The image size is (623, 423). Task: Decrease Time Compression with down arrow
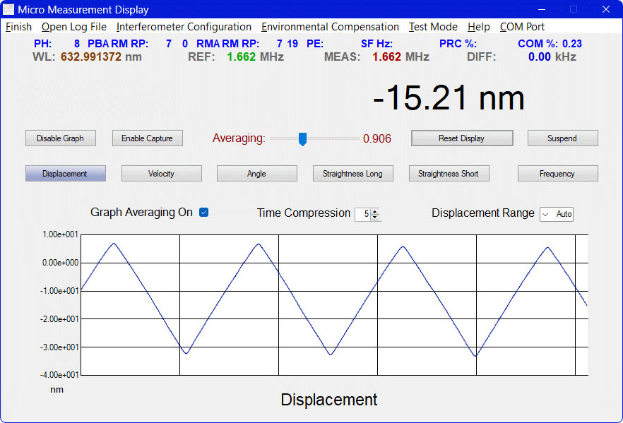[375, 217]
